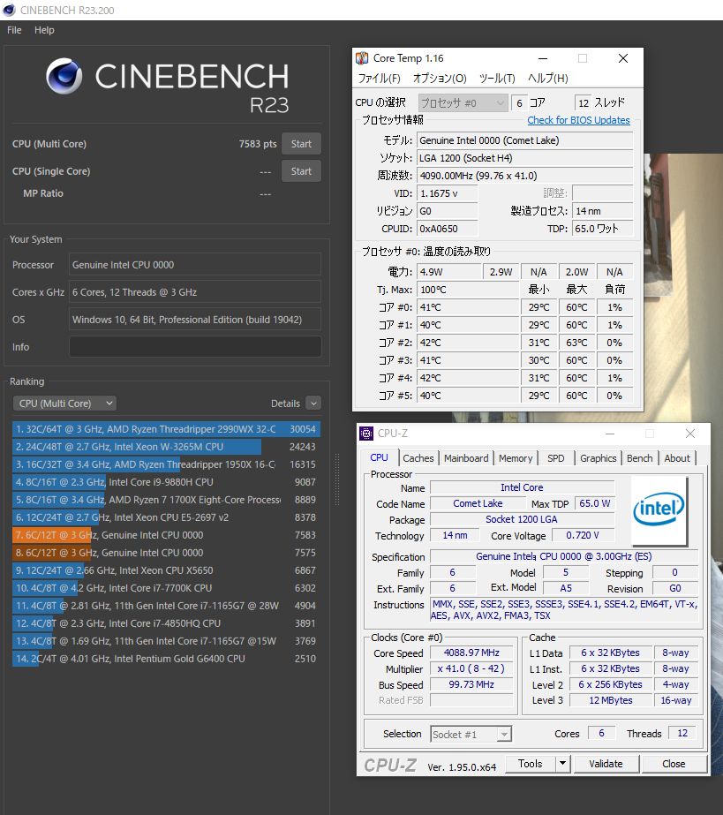
Task: Select ranking row Genuine Intel scoring 7575
Action: [166, 553]
